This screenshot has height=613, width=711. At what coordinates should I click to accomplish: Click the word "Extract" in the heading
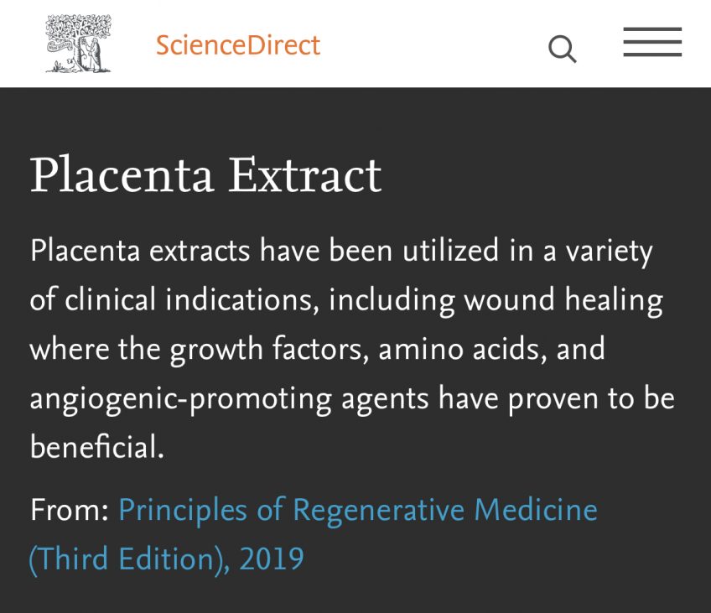304,175
